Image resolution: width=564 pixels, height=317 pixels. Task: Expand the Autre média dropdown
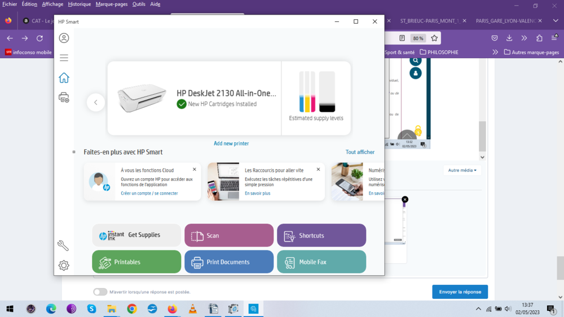click(462, 170)
